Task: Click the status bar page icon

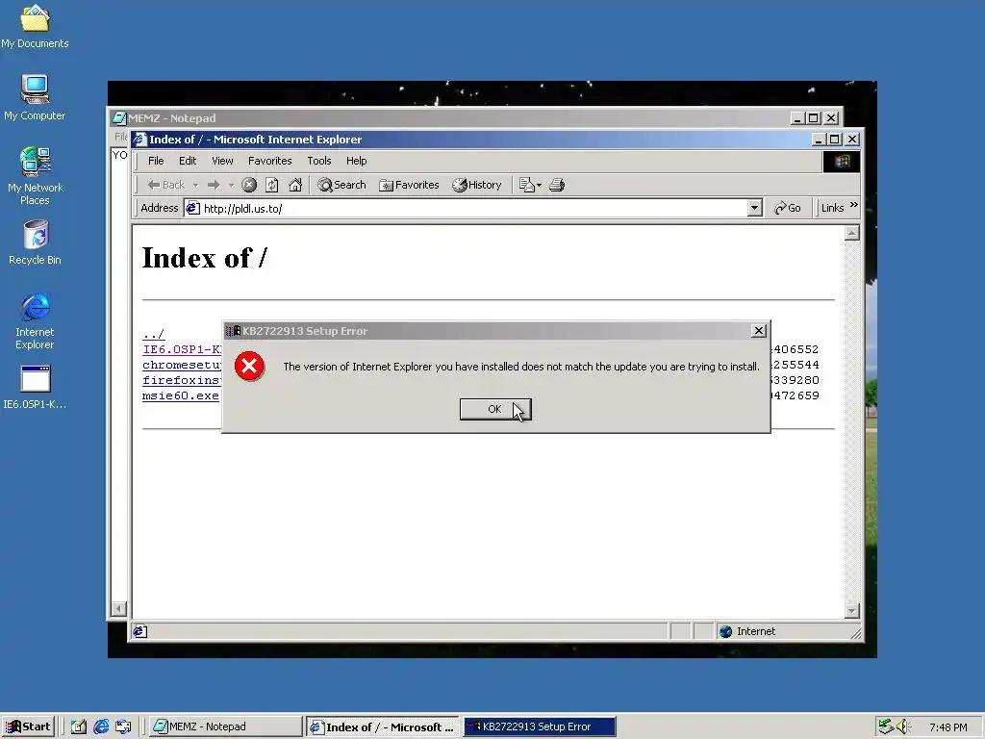Action: tap(140, 631)
